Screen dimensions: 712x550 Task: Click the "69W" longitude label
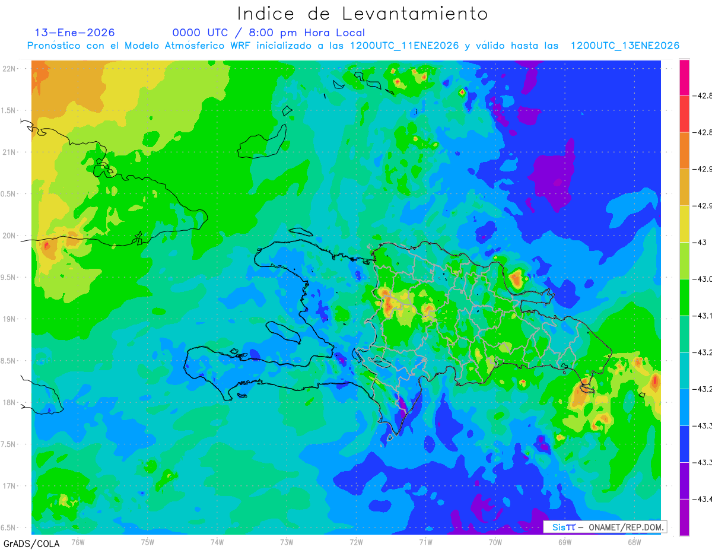point(565,542)
